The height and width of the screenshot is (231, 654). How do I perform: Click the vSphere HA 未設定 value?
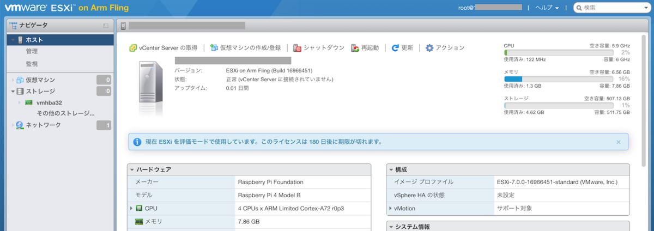click(505, 195)
